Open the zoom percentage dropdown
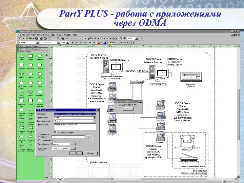This screenshot has width=244, height=183. (137, 38)
